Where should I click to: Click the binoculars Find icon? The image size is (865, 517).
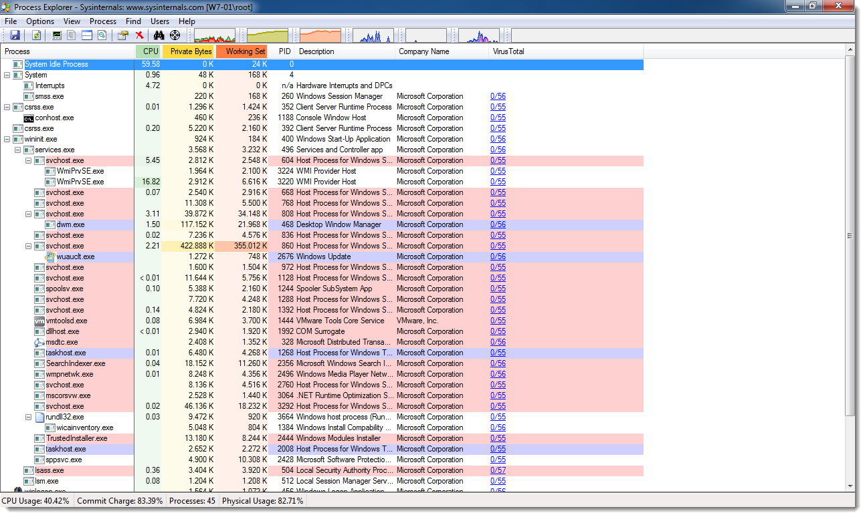click(159, 35)
